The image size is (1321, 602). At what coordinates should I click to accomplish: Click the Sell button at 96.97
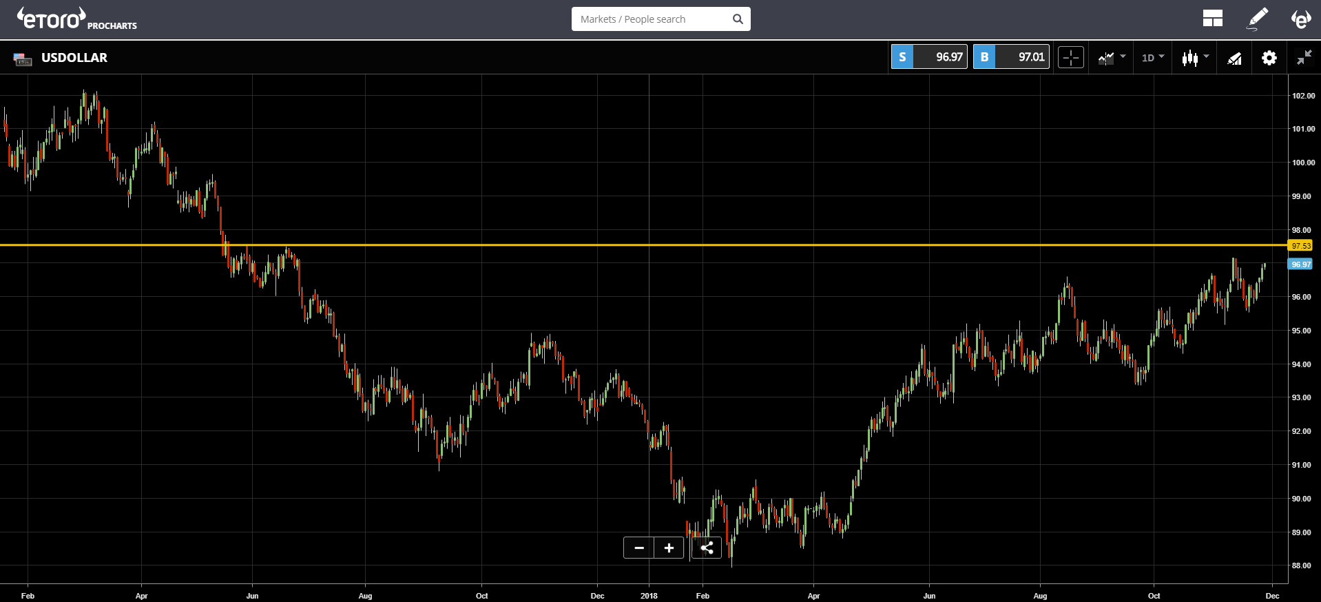tap(929, 57)
